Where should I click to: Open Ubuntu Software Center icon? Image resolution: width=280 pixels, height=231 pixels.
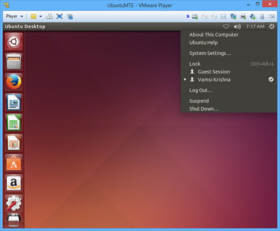14,163
